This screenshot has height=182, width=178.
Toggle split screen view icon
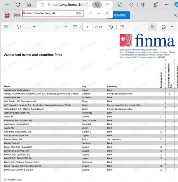143,5
